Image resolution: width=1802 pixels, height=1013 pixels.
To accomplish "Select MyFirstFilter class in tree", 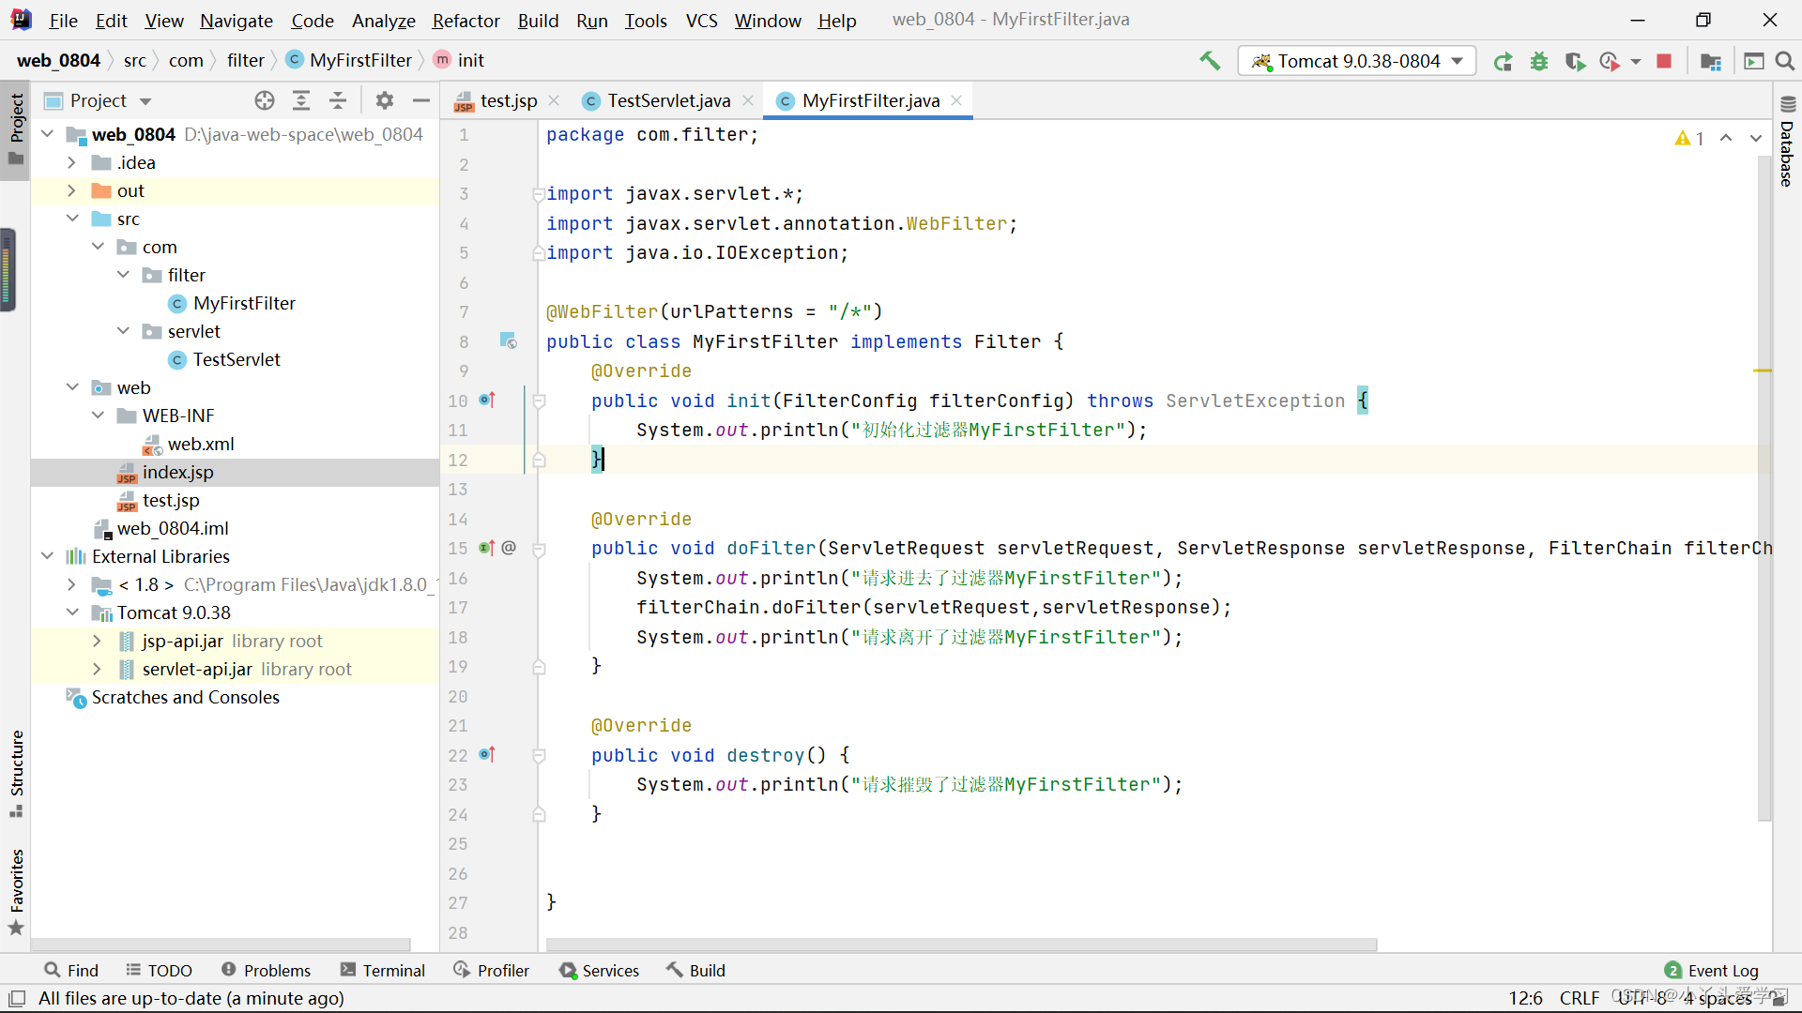I will click(243, 303).
